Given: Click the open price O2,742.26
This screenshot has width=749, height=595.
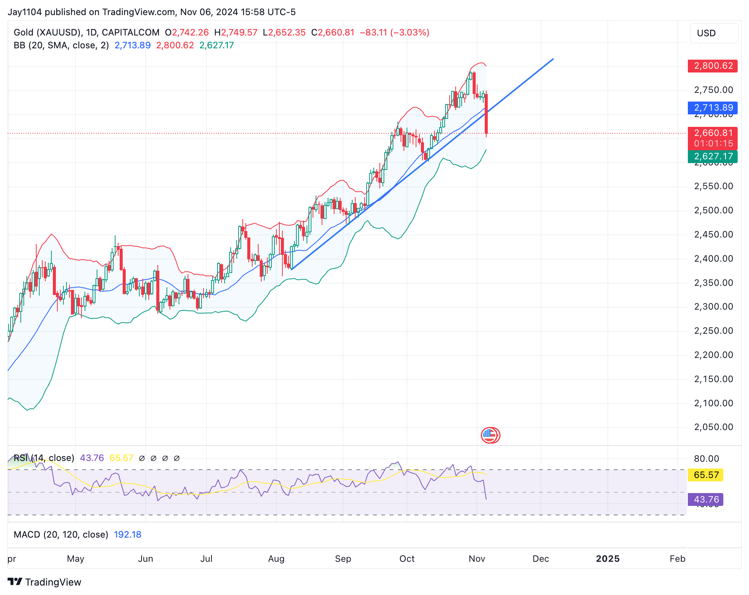Looking at the screenshot, I should click(x=187, y=32).
